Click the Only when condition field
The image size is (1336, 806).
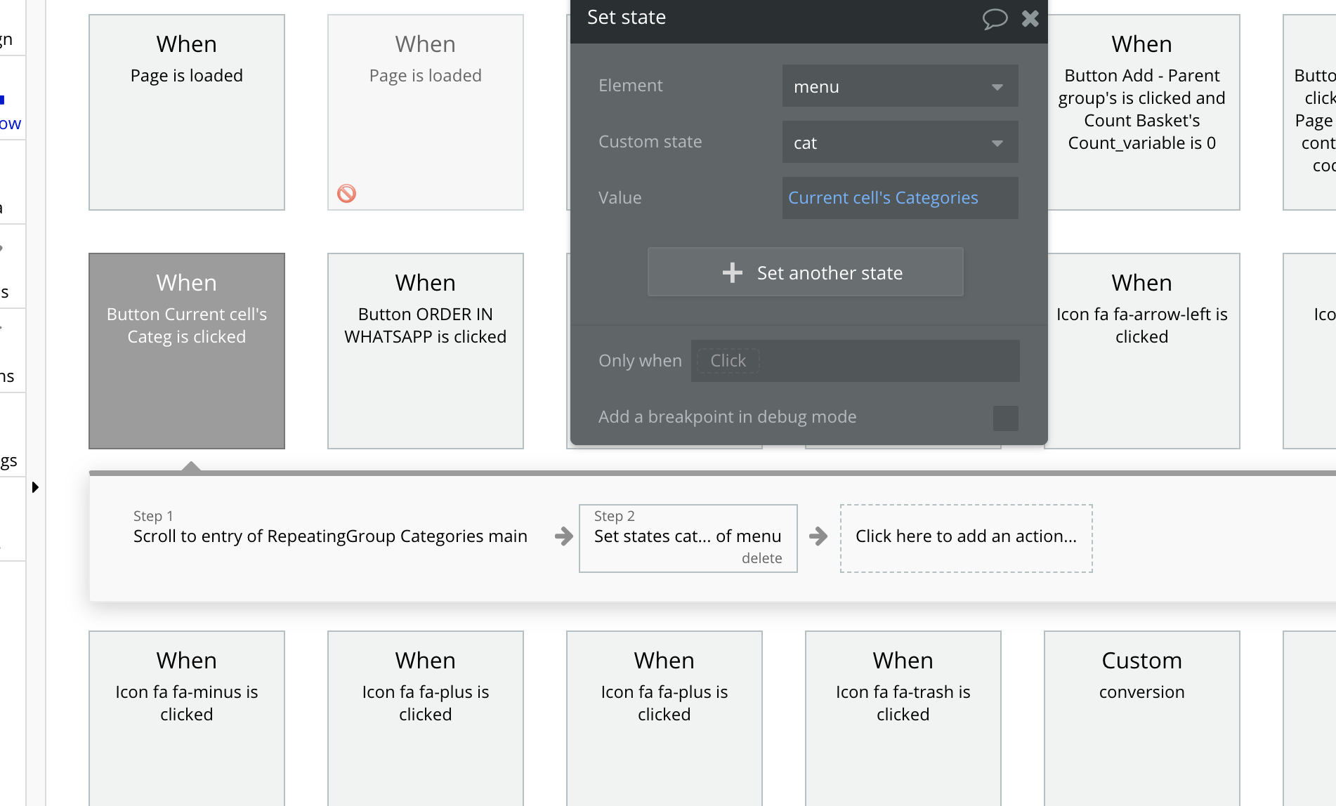tap(855, 361)
